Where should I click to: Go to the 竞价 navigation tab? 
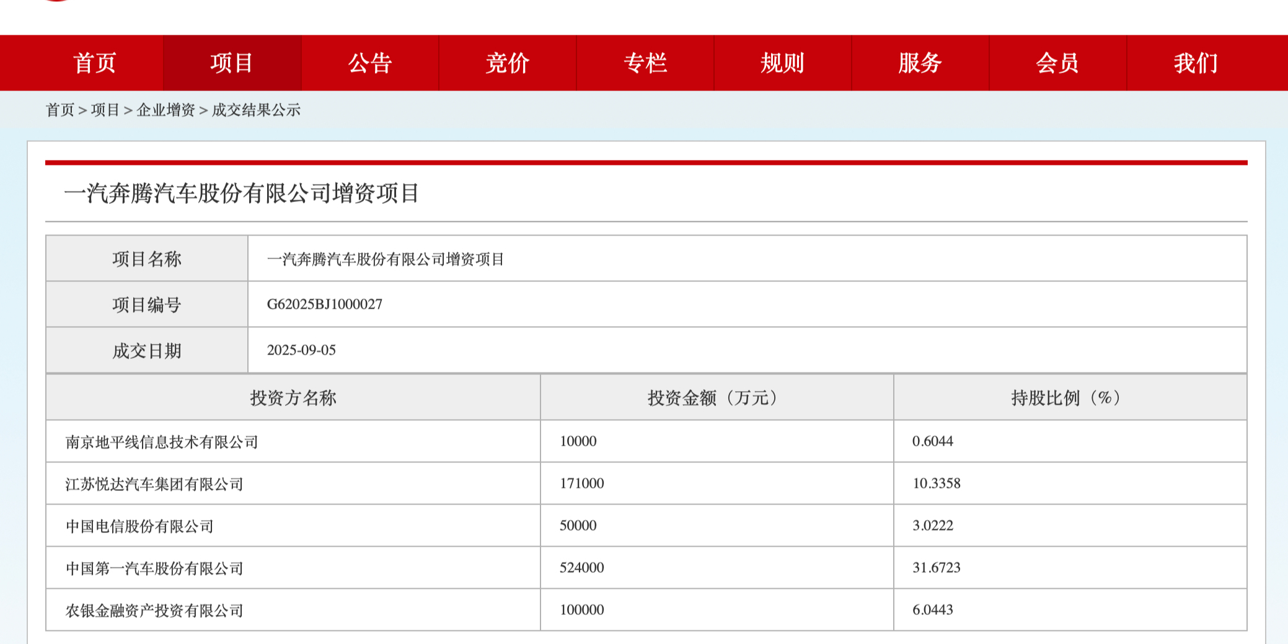[x=508, y=63]
